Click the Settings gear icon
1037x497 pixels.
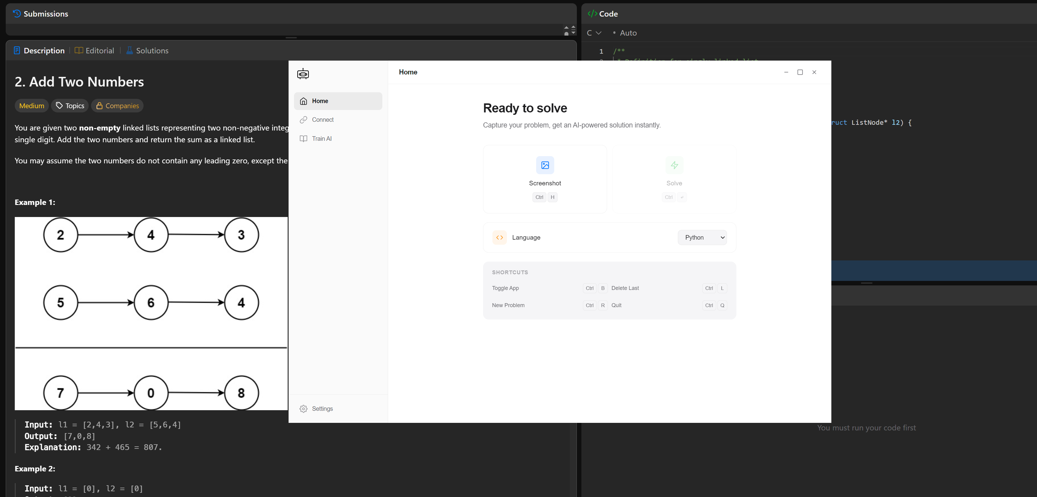[x=303, y=408]
